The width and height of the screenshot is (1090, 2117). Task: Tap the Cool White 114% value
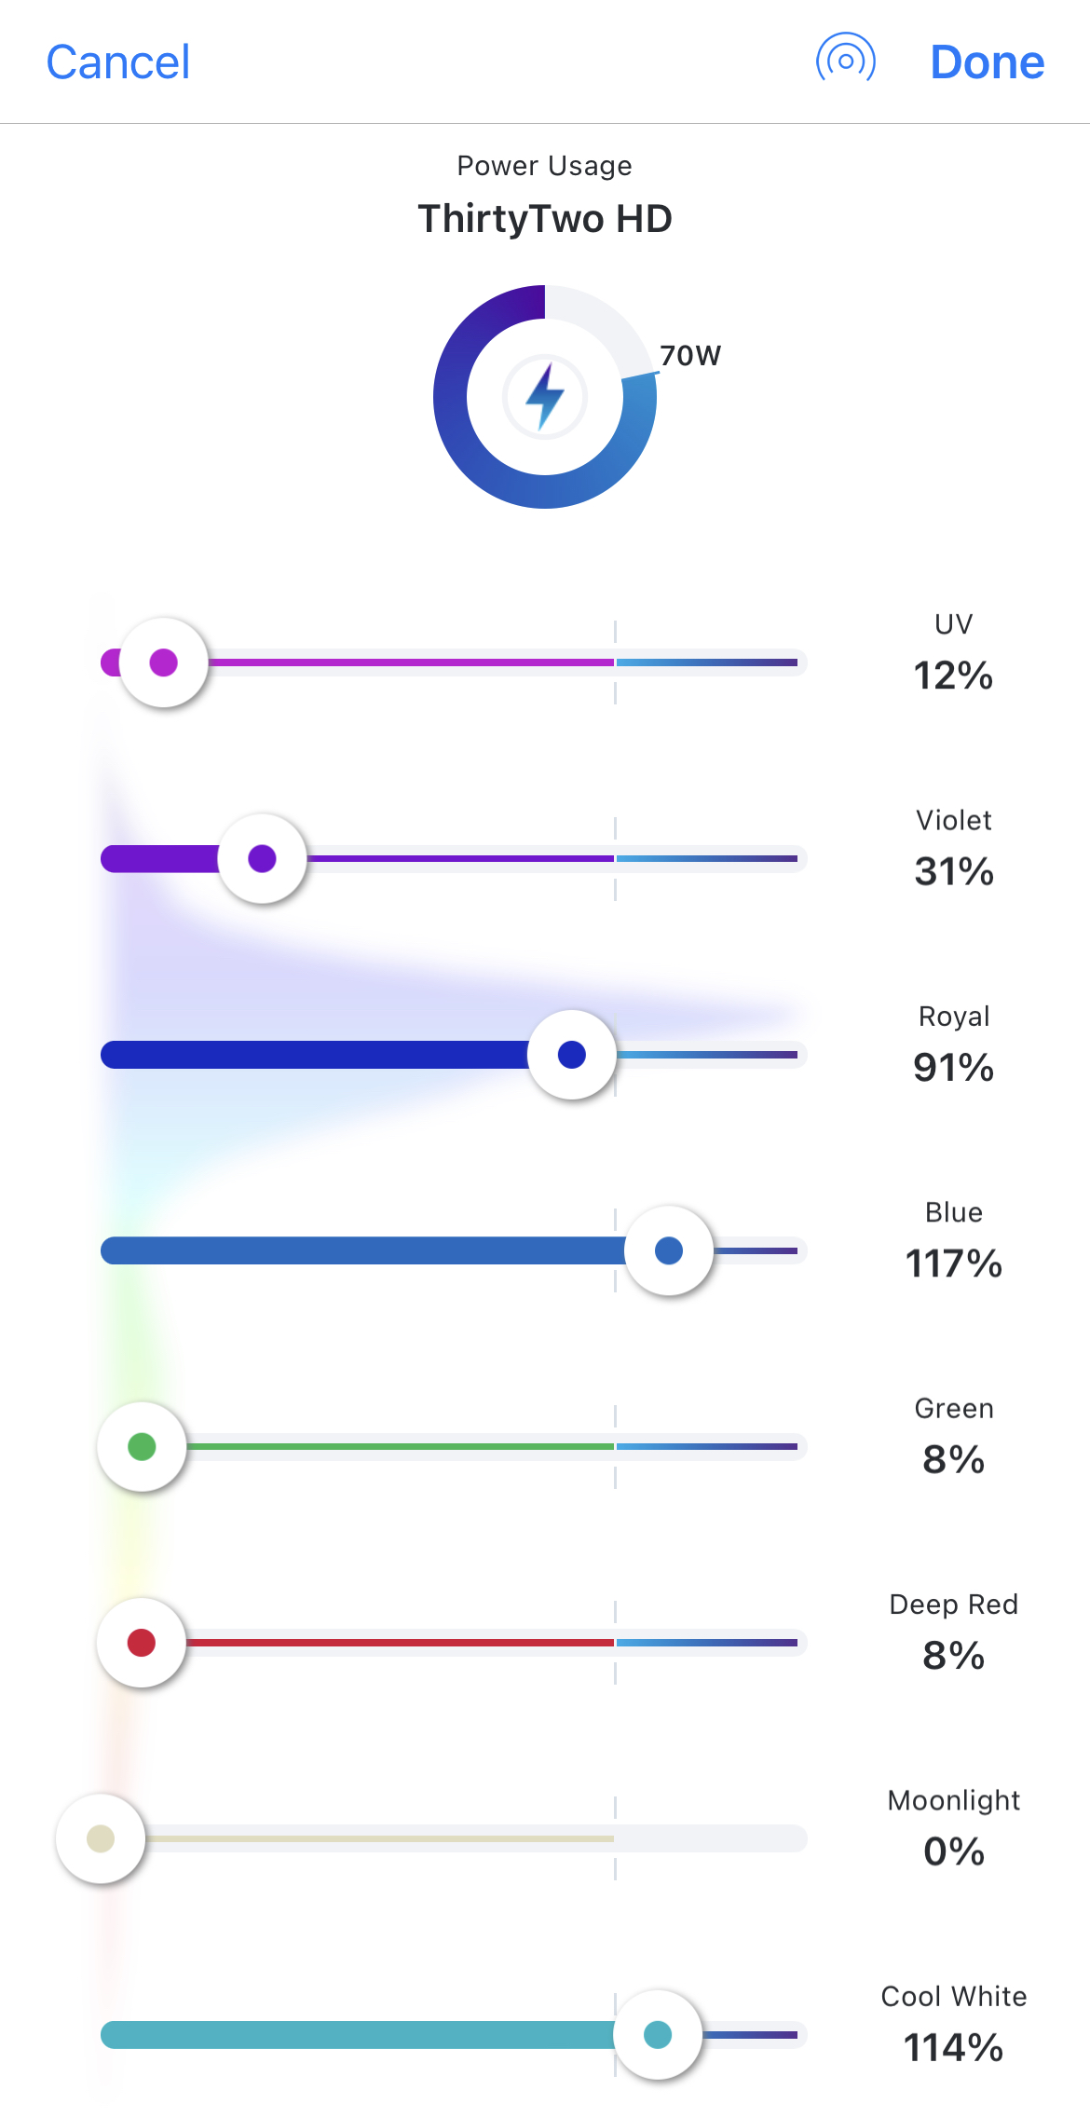tap(953, 2048)
